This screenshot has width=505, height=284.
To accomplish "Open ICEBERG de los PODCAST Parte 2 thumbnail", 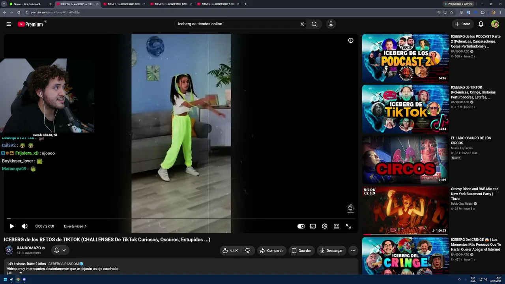I will 405,58.
